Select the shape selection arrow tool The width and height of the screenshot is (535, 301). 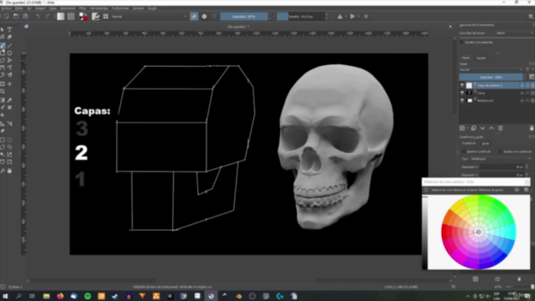click(x=3, y=30)
